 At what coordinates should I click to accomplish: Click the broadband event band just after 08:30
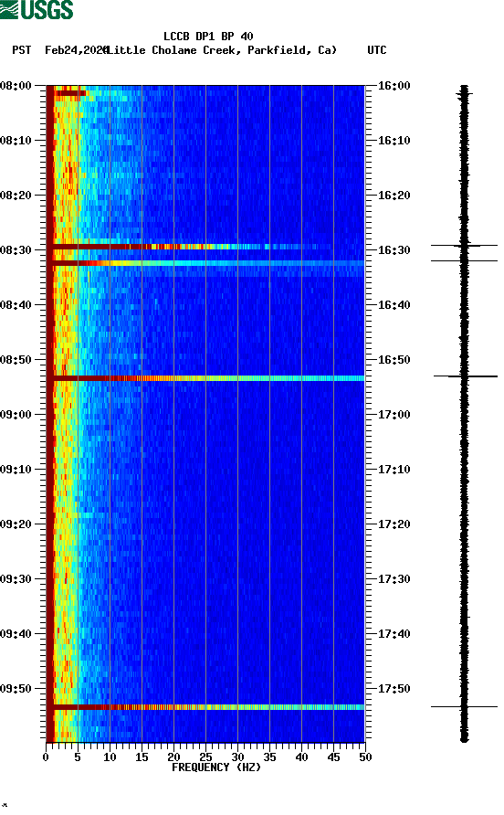coord(205,263)
